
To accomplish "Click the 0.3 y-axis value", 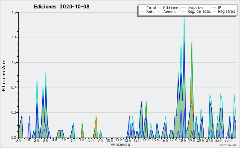I will coord(14,112).
